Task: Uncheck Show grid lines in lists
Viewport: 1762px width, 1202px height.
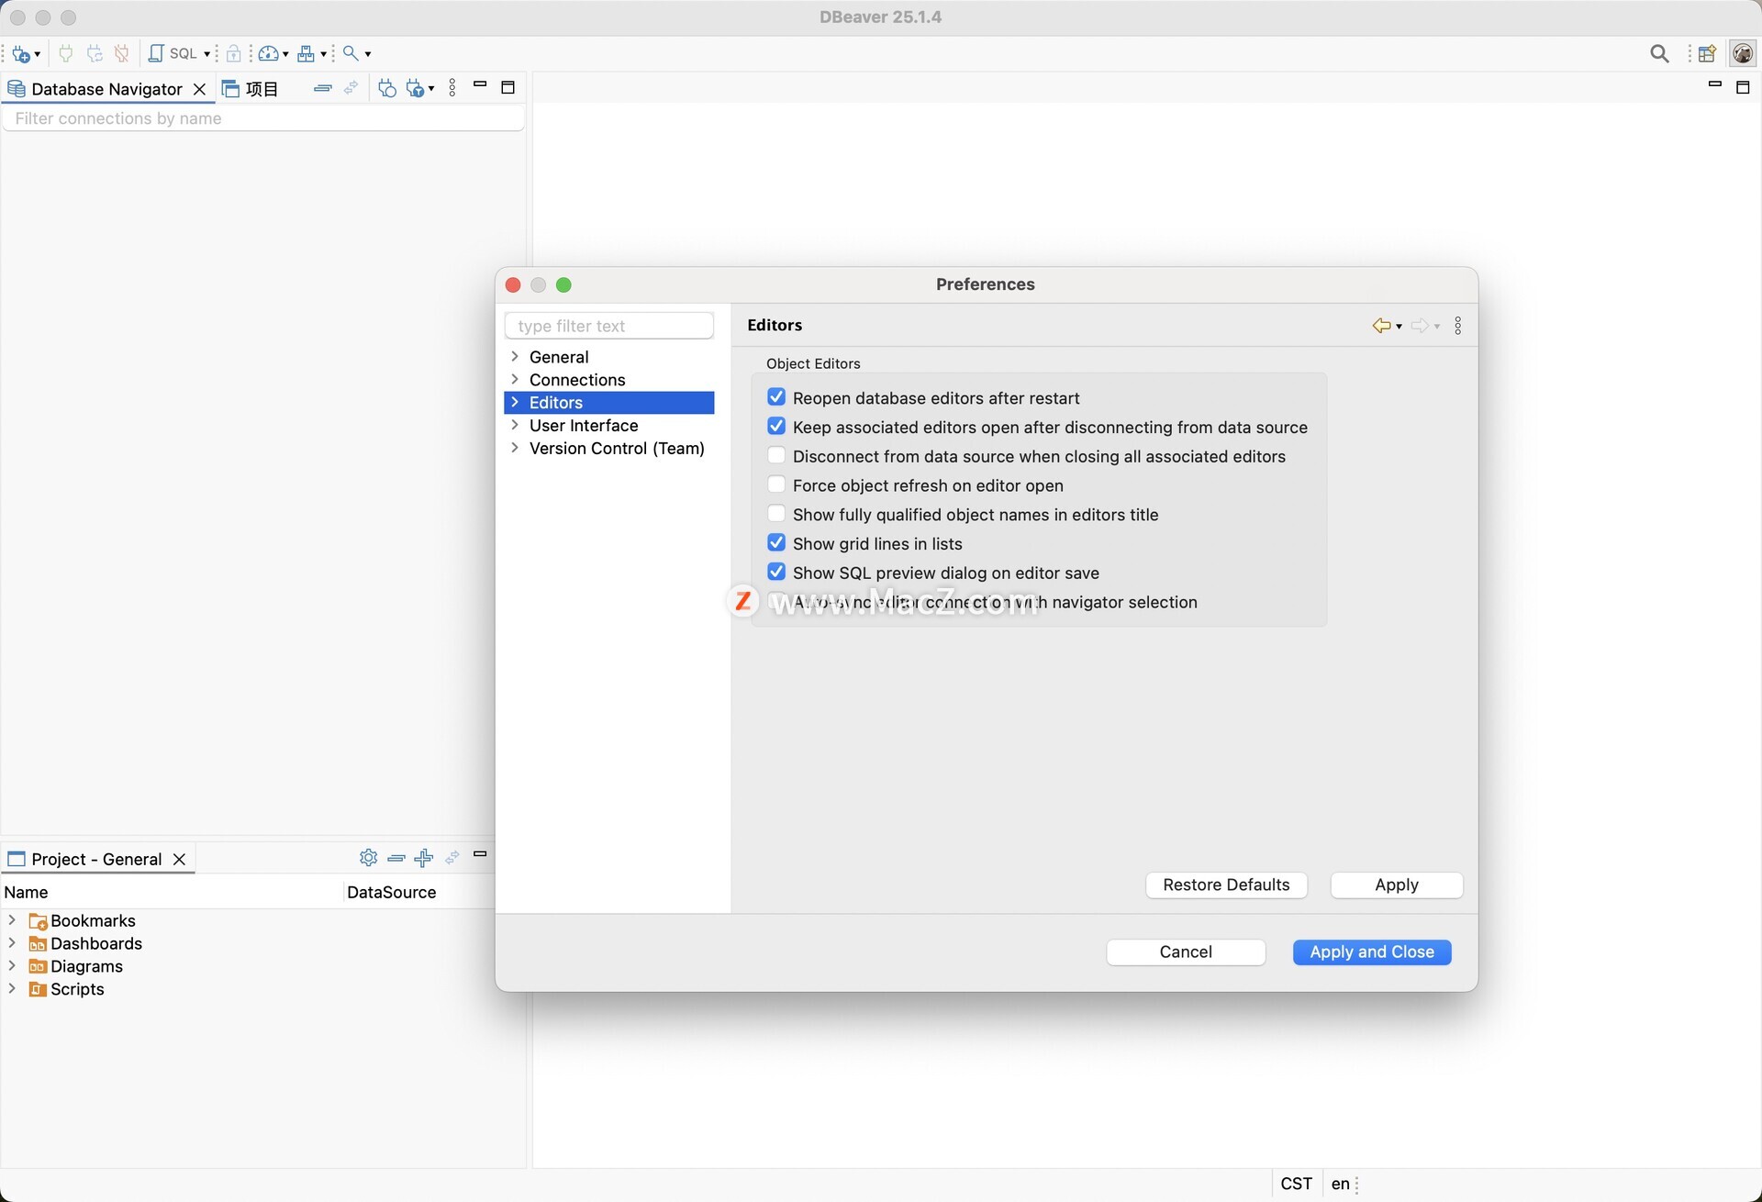Action: pos(776,543)
